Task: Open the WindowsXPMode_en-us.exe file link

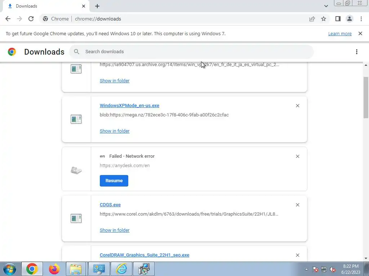Action: click(x=129, y=106)
